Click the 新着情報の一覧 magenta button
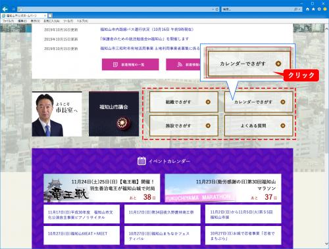The image size is (329, 249). point(130,64)
